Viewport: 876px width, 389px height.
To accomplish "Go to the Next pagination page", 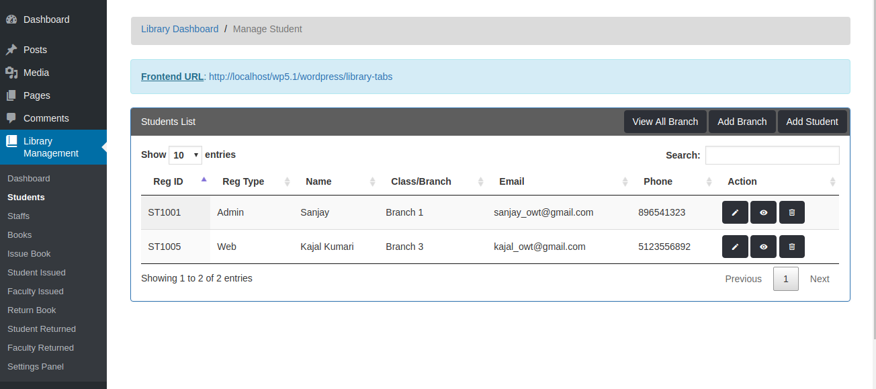I will [x=819, y=279].
